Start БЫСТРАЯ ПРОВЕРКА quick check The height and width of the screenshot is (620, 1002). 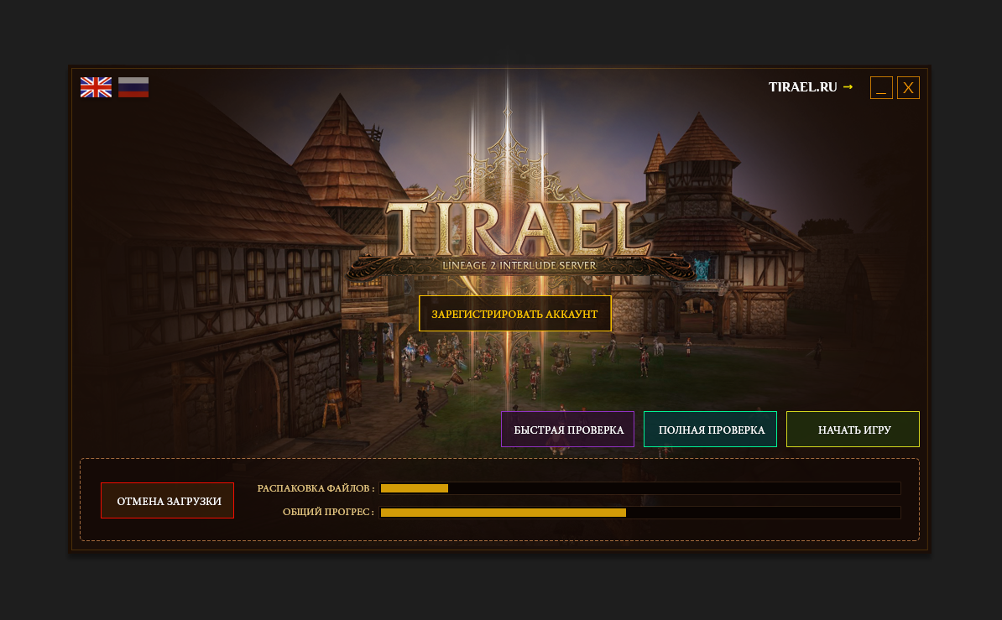point(567,429)
